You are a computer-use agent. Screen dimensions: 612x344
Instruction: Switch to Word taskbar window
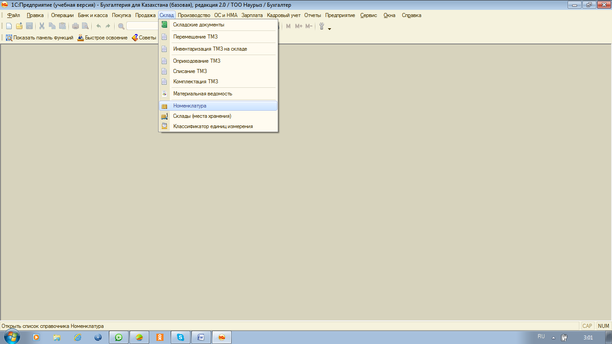[201, 337]
